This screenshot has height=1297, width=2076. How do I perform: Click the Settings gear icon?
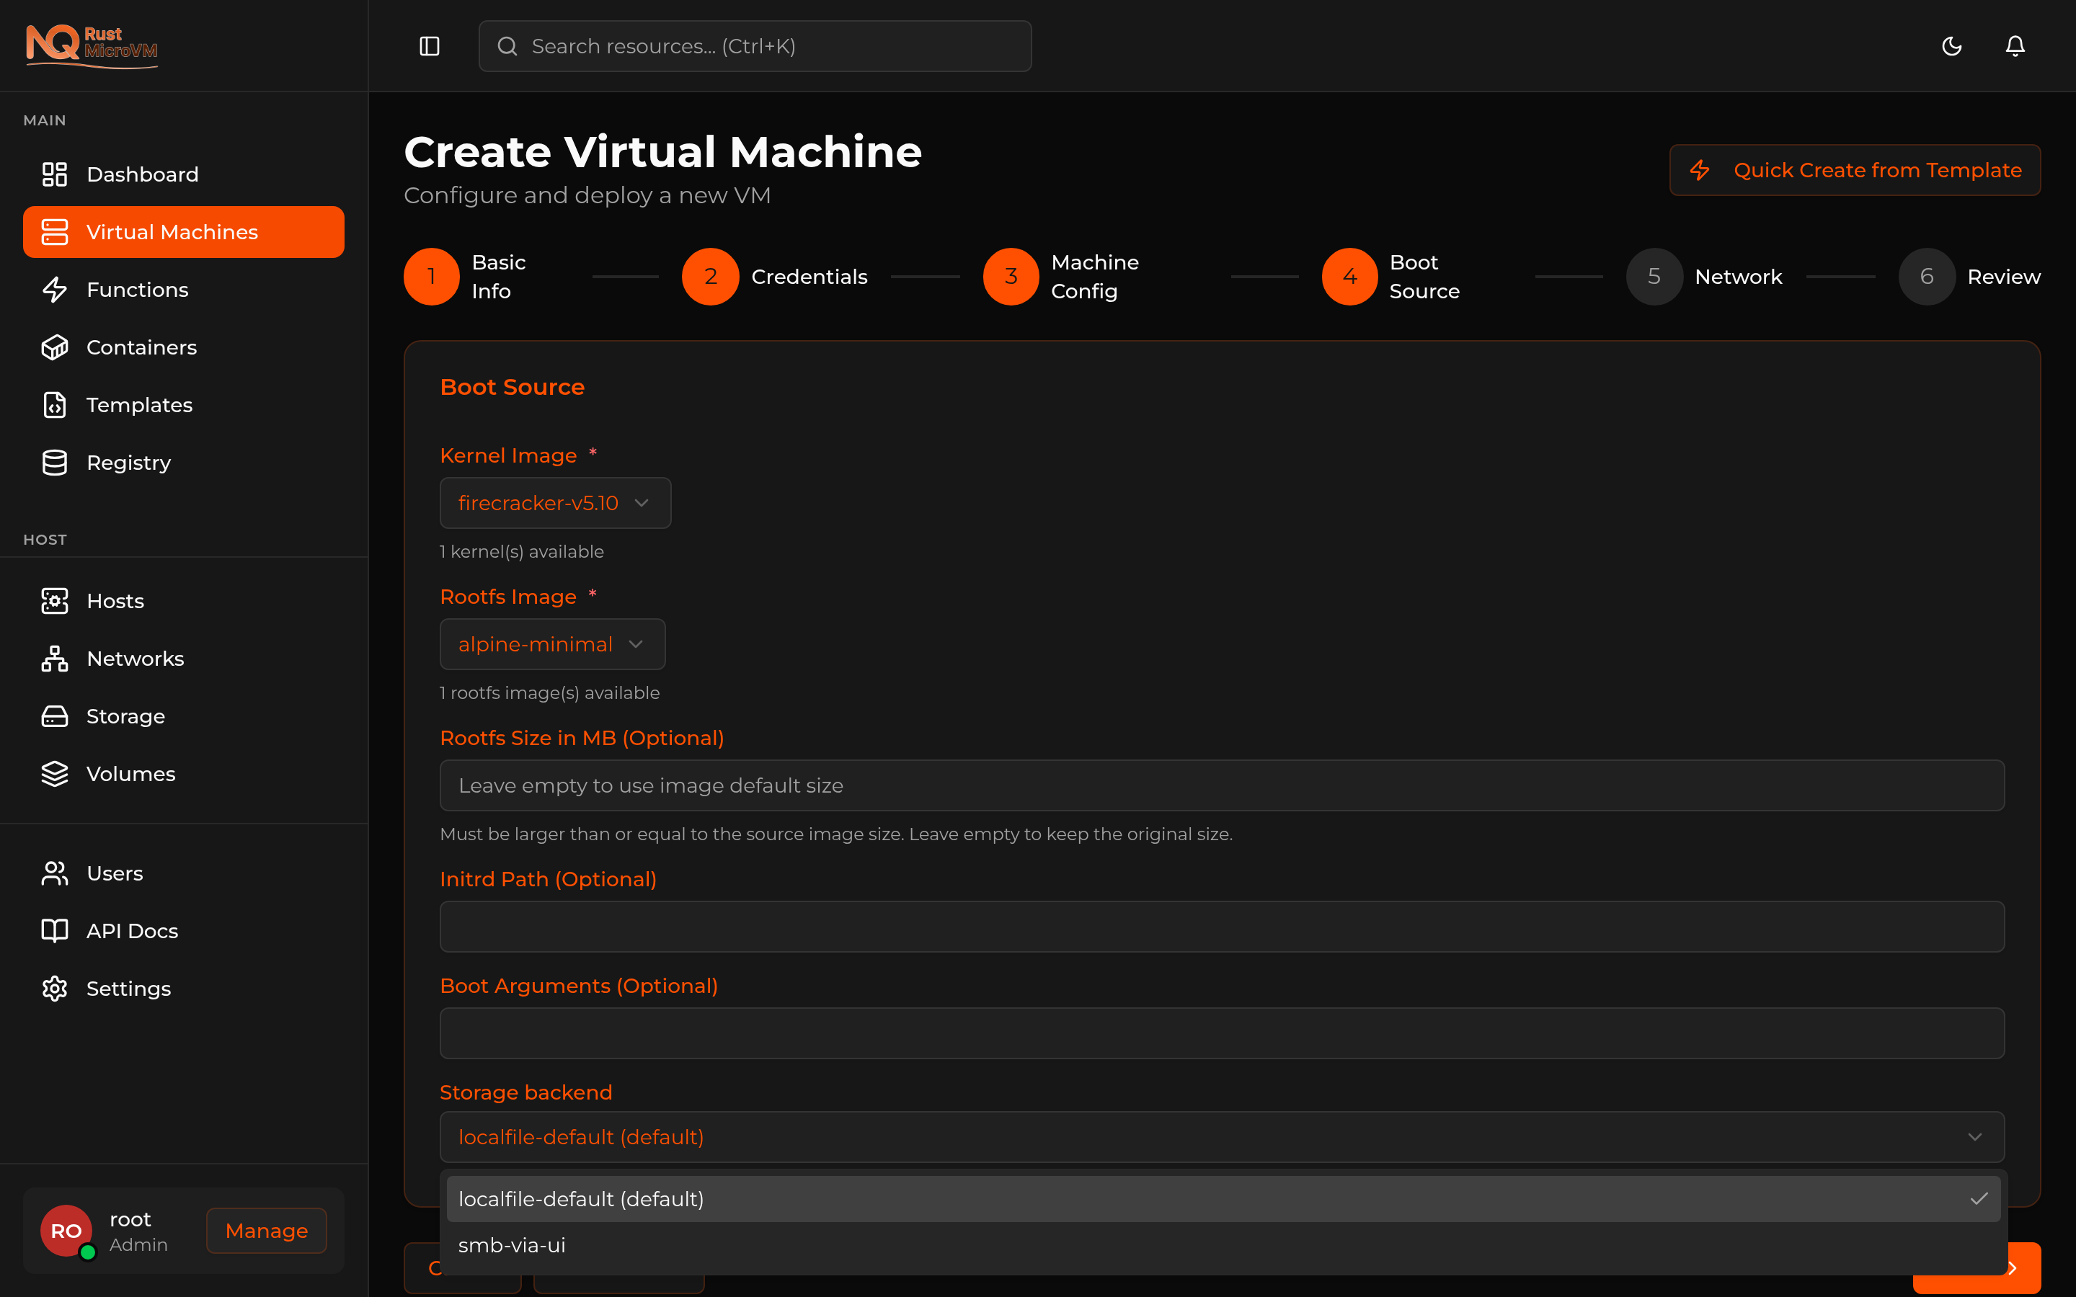click(55, 988)
